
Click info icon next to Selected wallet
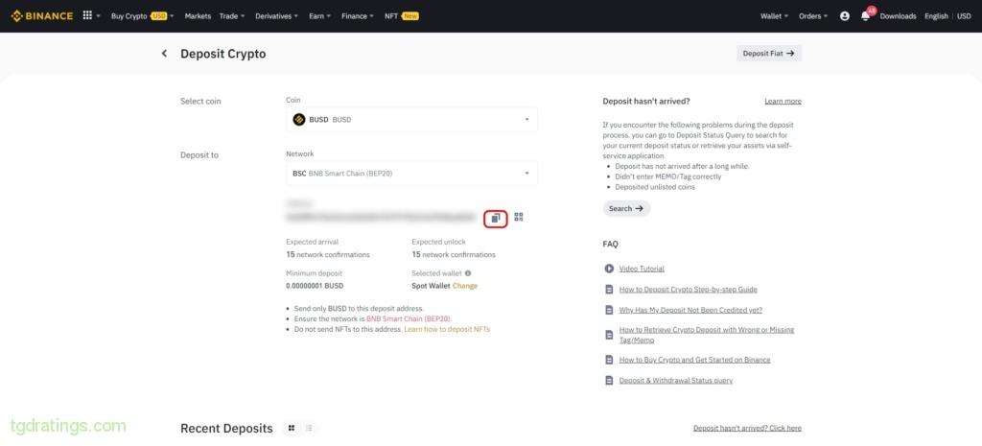(468, 273)
